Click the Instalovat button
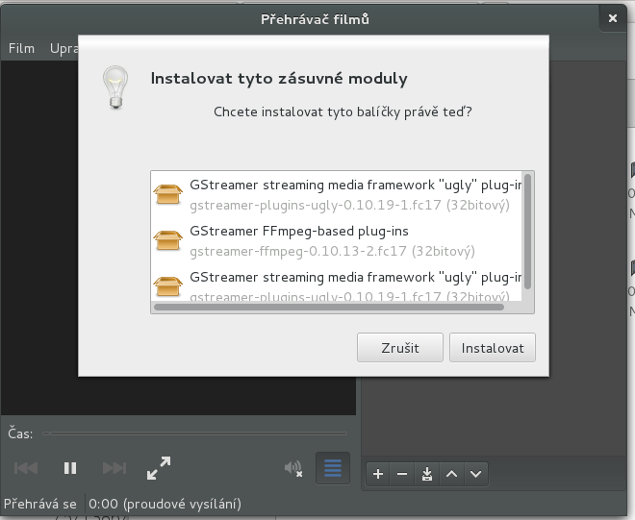Screen dimensions: 635x520 tap(493, 348)
